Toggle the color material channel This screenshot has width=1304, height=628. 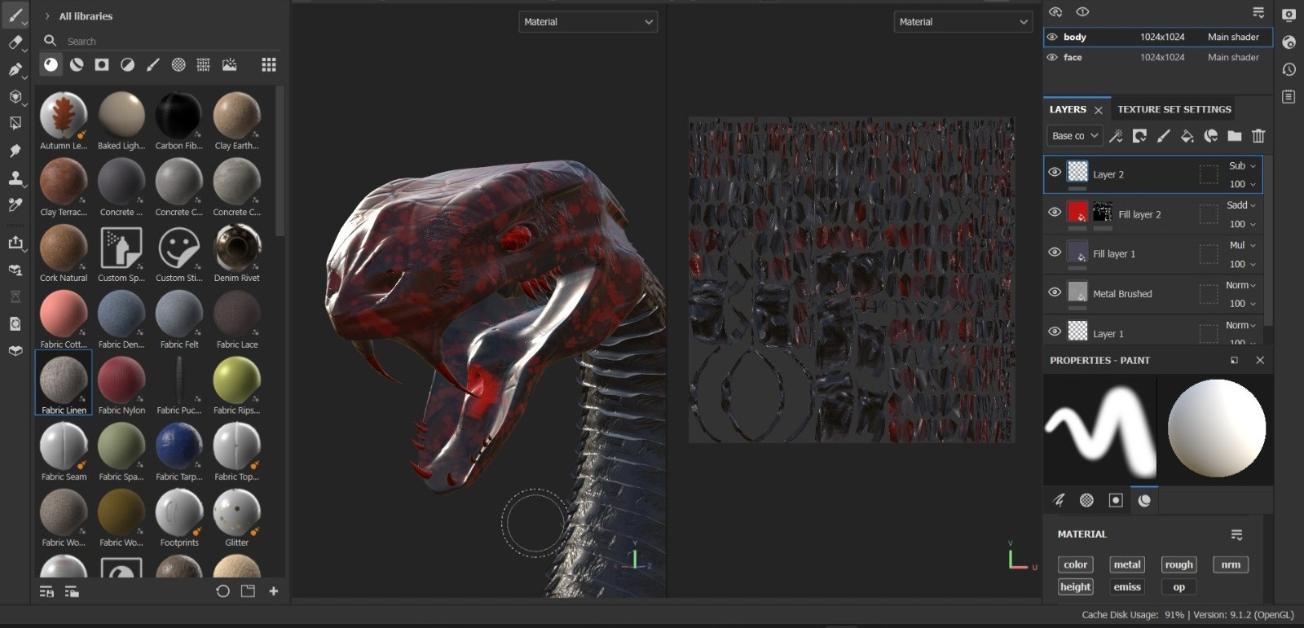pyautogui.click(x=1075, y=564)
